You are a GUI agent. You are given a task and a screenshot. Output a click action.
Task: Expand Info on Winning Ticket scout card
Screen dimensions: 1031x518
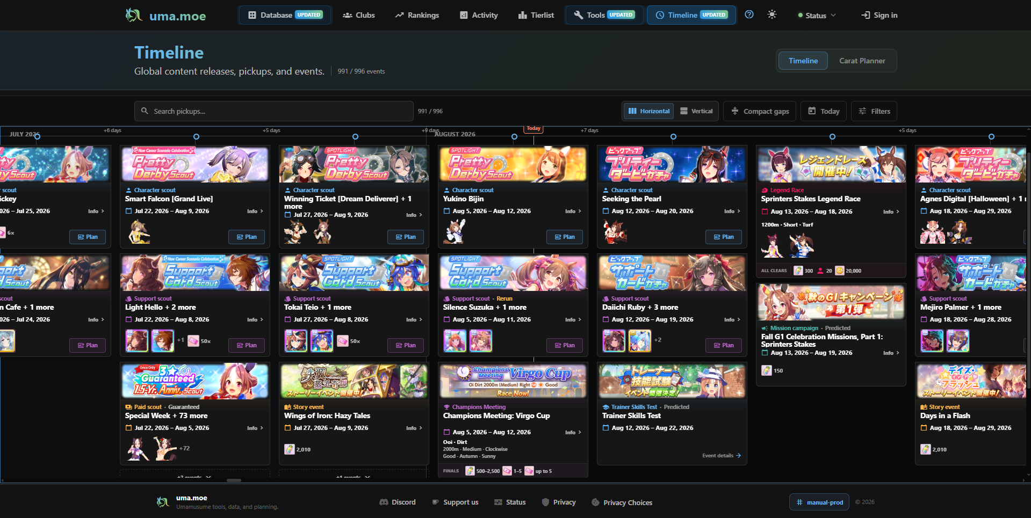point(414,215)
